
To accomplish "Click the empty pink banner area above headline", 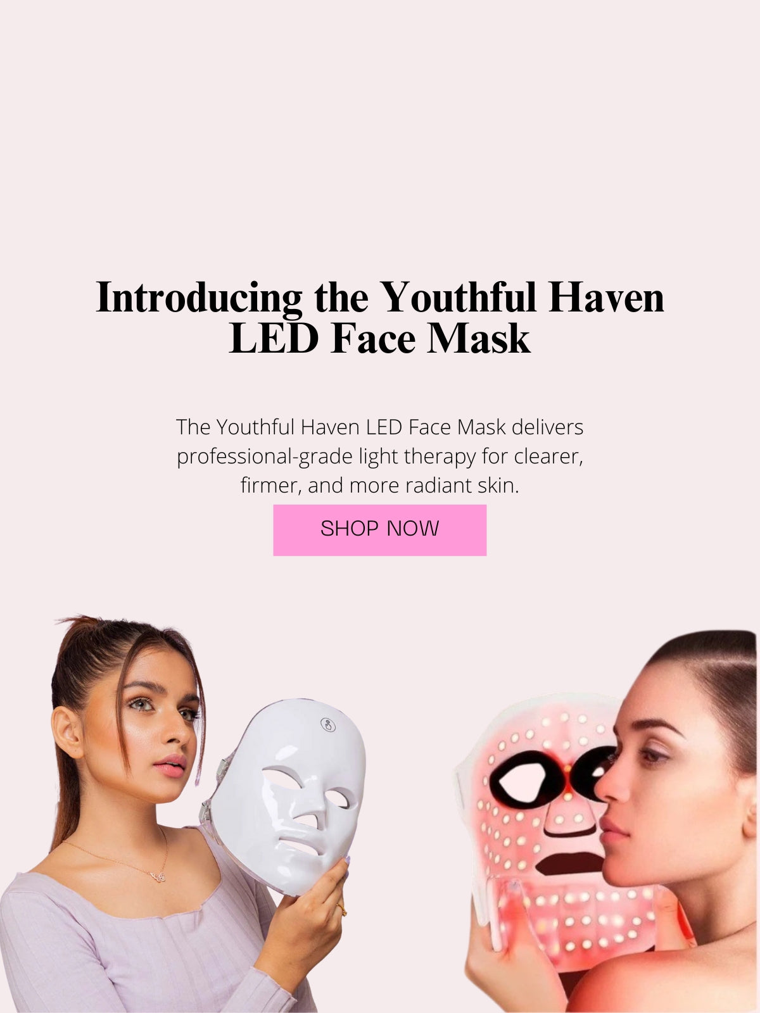I will 380,127.
